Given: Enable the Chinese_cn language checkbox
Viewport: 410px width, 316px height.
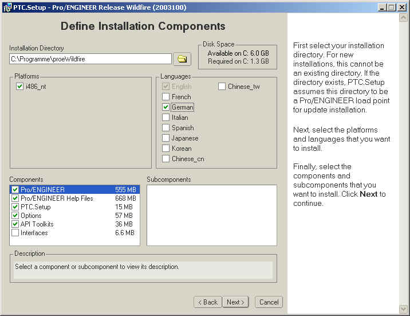Looking at the screenshot, I should point(166,159).
